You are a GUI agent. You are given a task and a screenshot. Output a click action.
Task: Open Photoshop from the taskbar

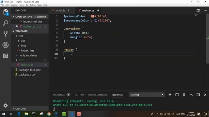tap(56, 114)
